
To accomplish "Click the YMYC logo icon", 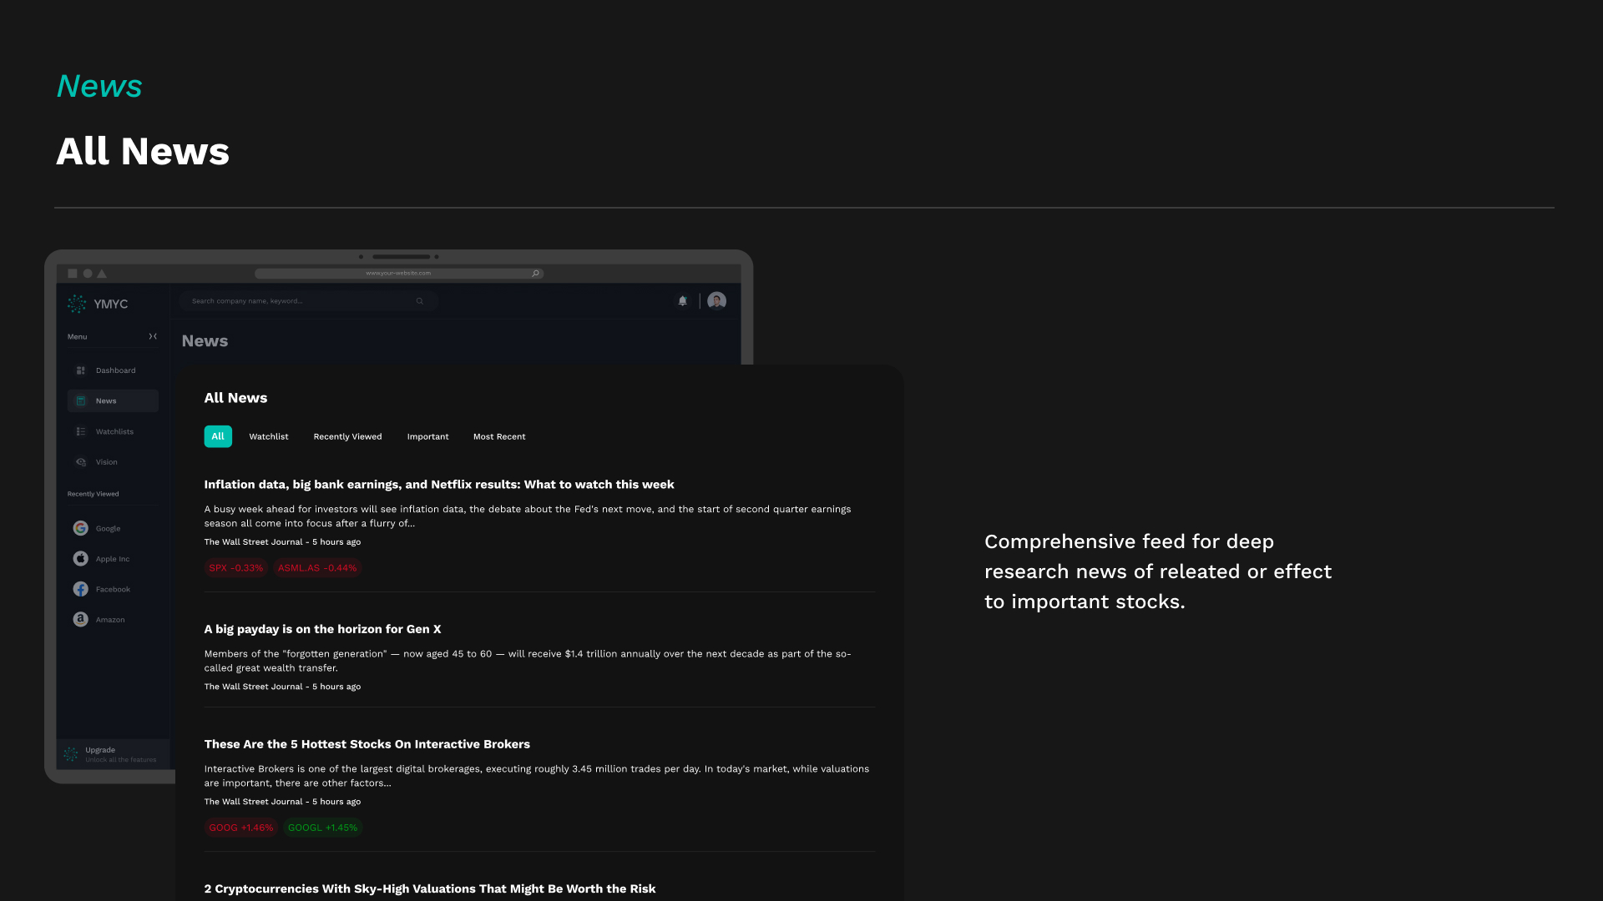I will (x=77, y=304).
